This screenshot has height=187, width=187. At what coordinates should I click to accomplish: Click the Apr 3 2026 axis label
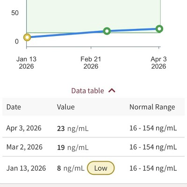(x=158, y=63)
